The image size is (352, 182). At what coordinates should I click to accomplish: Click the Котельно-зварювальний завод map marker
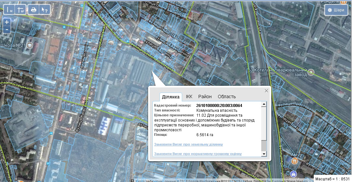point(311,72)
